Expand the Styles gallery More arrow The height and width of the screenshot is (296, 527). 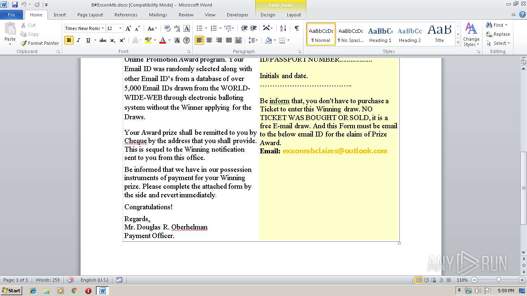(x=458, y=43)
